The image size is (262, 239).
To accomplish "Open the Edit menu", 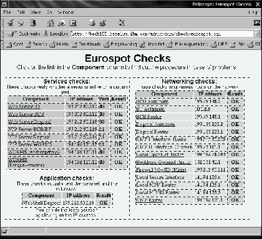I will coord(21,12).
